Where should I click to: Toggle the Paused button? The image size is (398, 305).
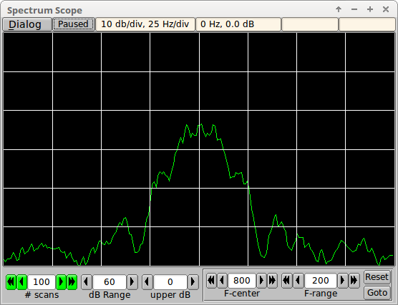click(x=73, y=24)
